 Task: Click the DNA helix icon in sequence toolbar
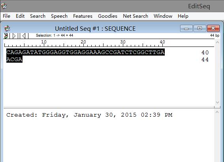6,36
